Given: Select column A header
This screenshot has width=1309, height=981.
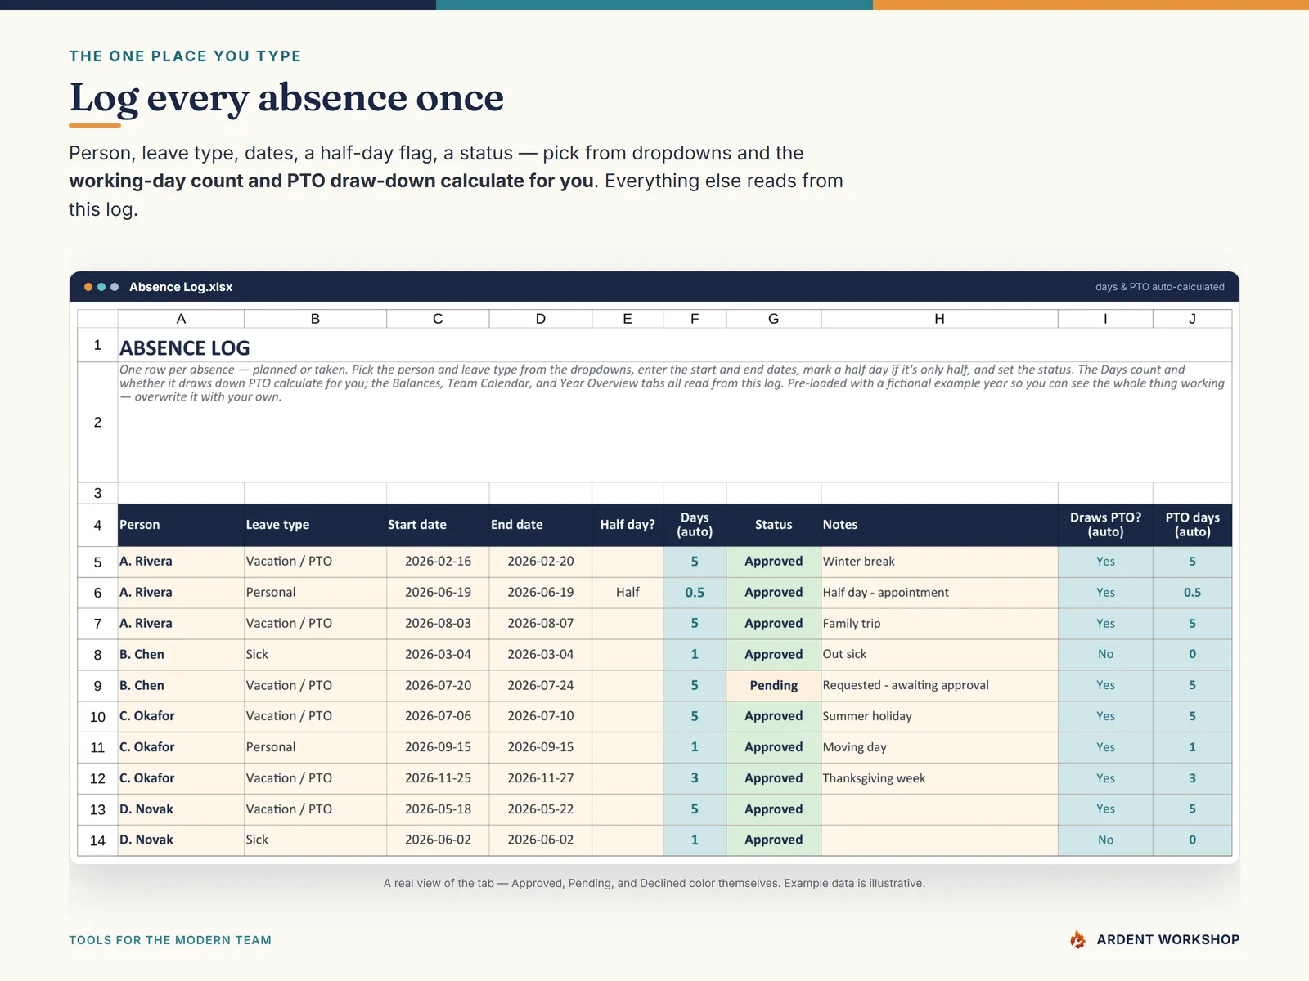Looking at the screenshot, I should pos(181,319).
